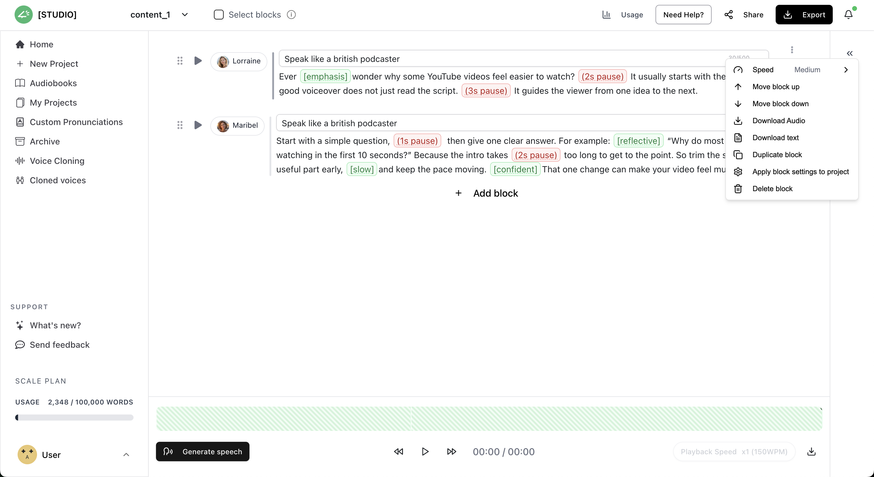Click the bottom download audio icon
Image resolution: width=874 pixels, height=477 pixels.
(x=811, y=452)
